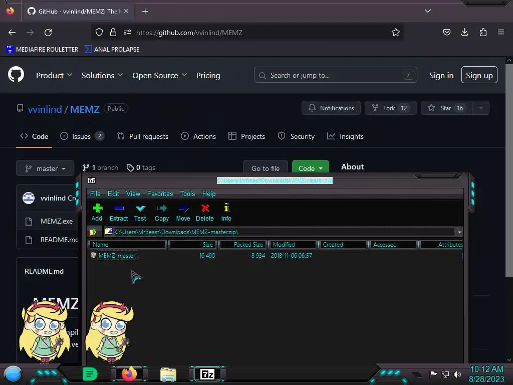The image size is (513, 385).
Task: Open the master branch selector
Action: pyautogui.click(x=45, y=168)
